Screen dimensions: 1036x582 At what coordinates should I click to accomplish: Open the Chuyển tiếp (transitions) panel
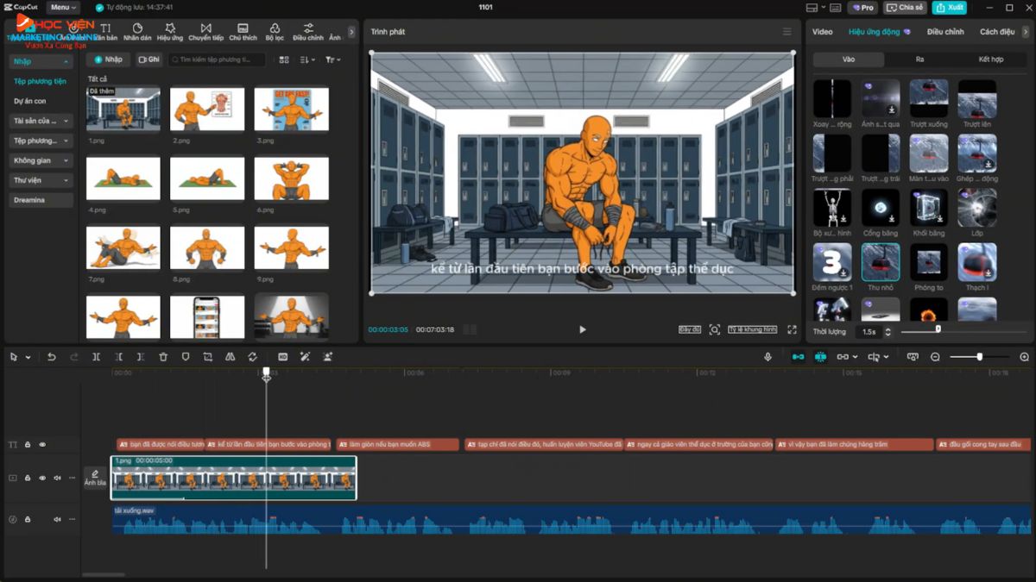[x=205, y=30]
